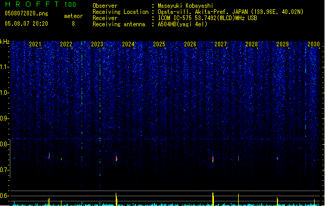
Task: Click the HROFFT 1.0.0 title text
Action: [x=40, y=4]
